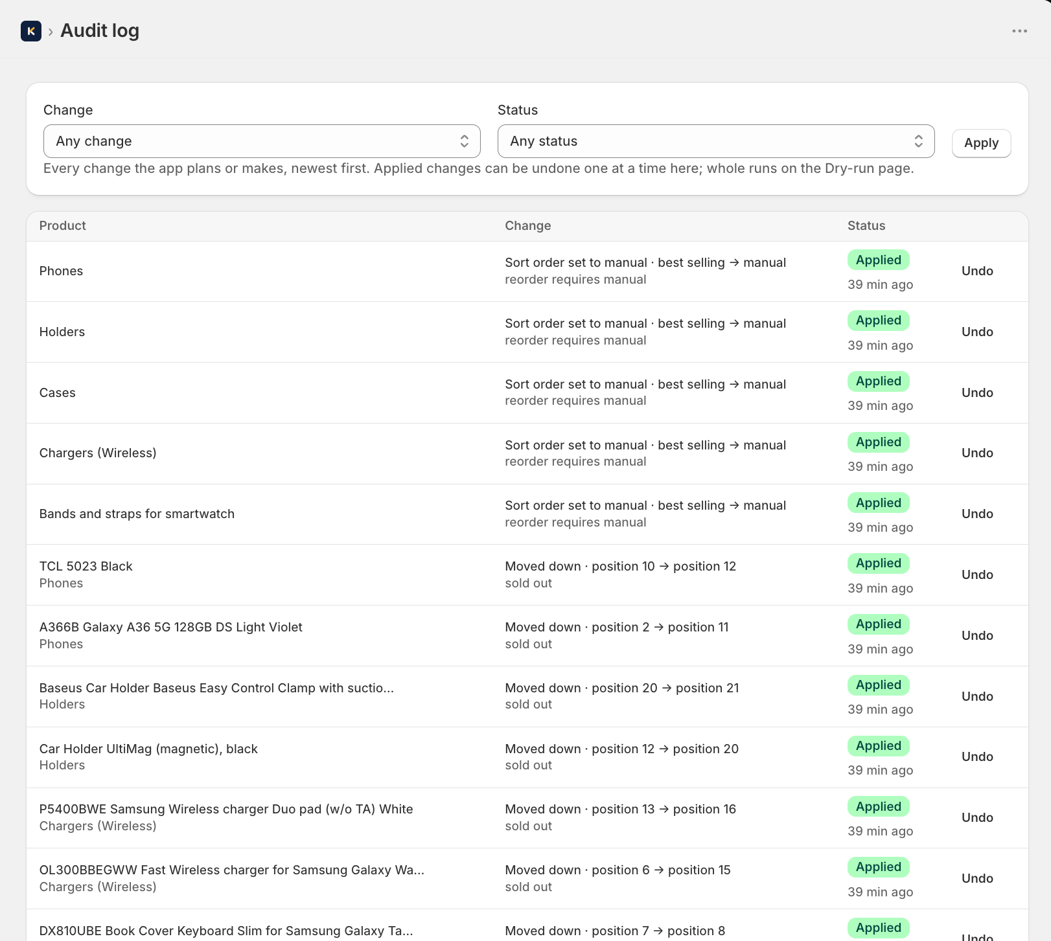Click 'position 12 → position 20' change text

665,749
